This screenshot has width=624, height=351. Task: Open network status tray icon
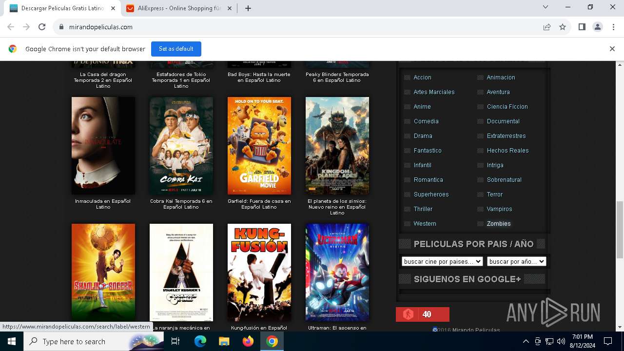pos(549,341)
